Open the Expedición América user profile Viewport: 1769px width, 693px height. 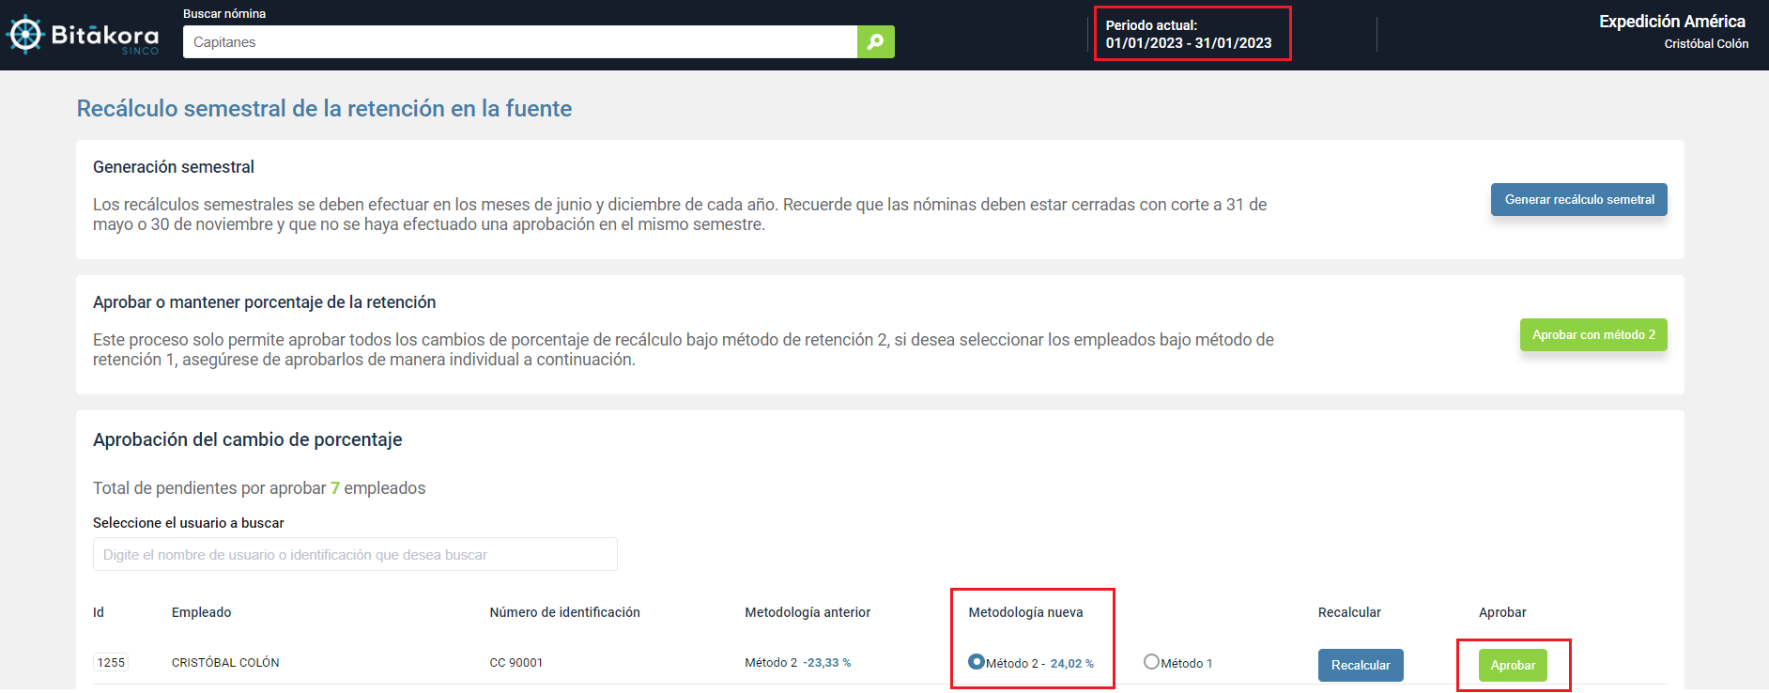[x=1671, y=22]
